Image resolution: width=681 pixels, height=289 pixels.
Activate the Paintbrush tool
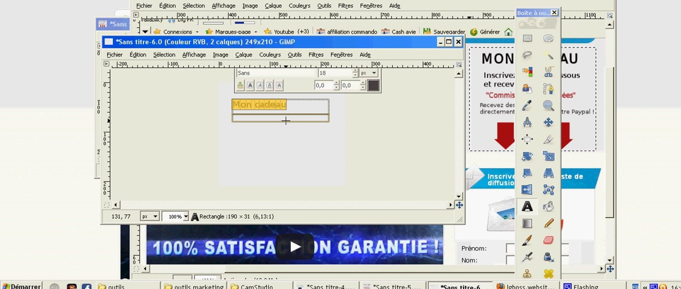(527, 240)
